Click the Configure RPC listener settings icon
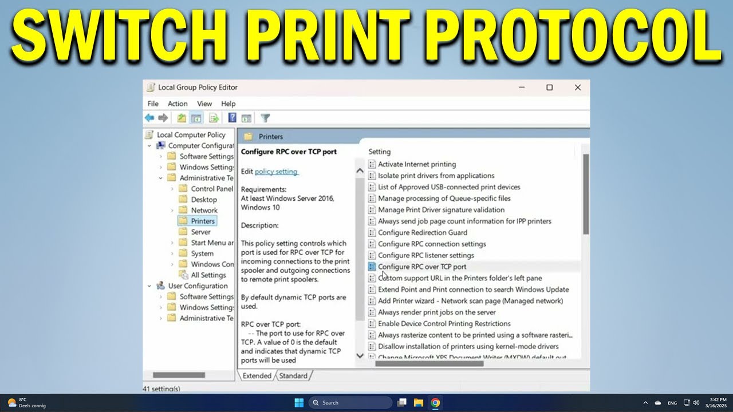 [x=372, y=255]
